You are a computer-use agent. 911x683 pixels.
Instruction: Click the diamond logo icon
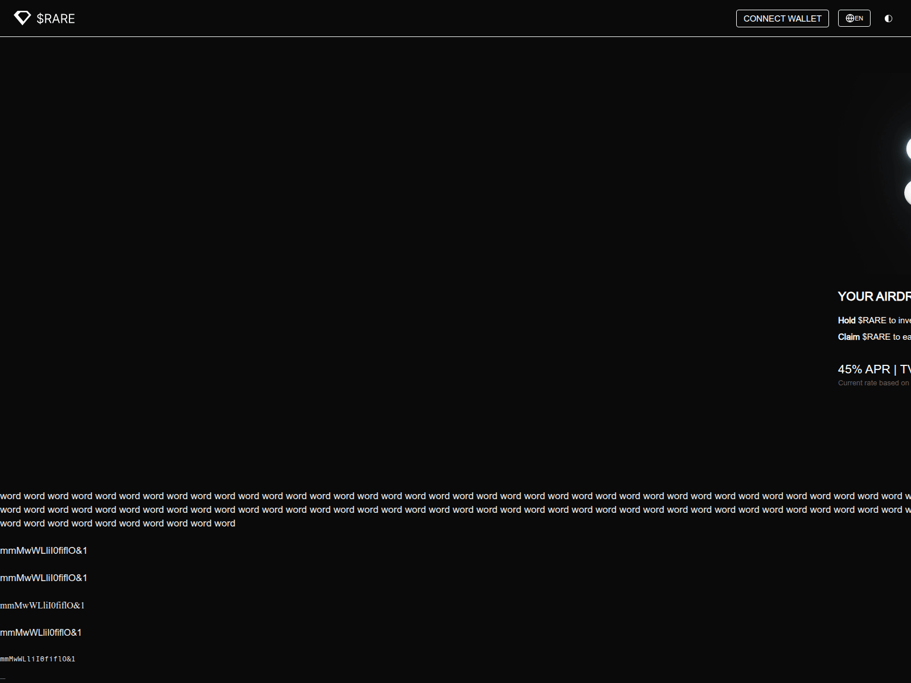22,18
